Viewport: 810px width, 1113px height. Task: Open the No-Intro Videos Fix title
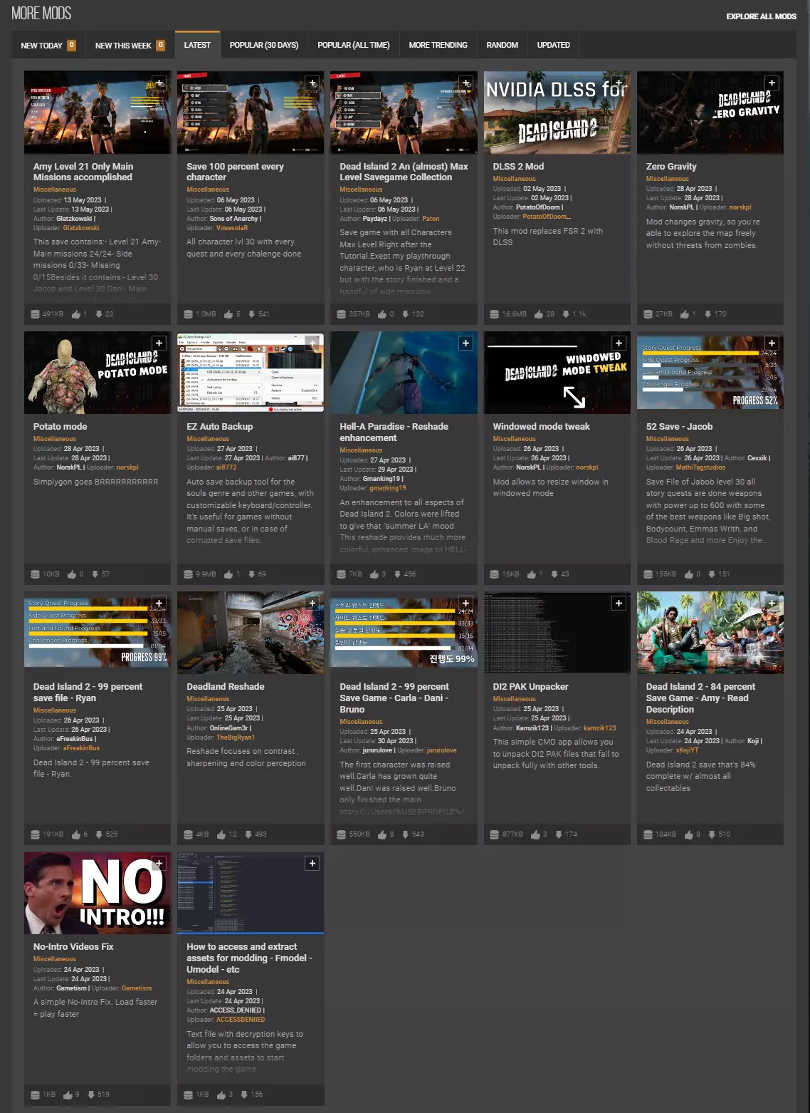tap(73, 947)
